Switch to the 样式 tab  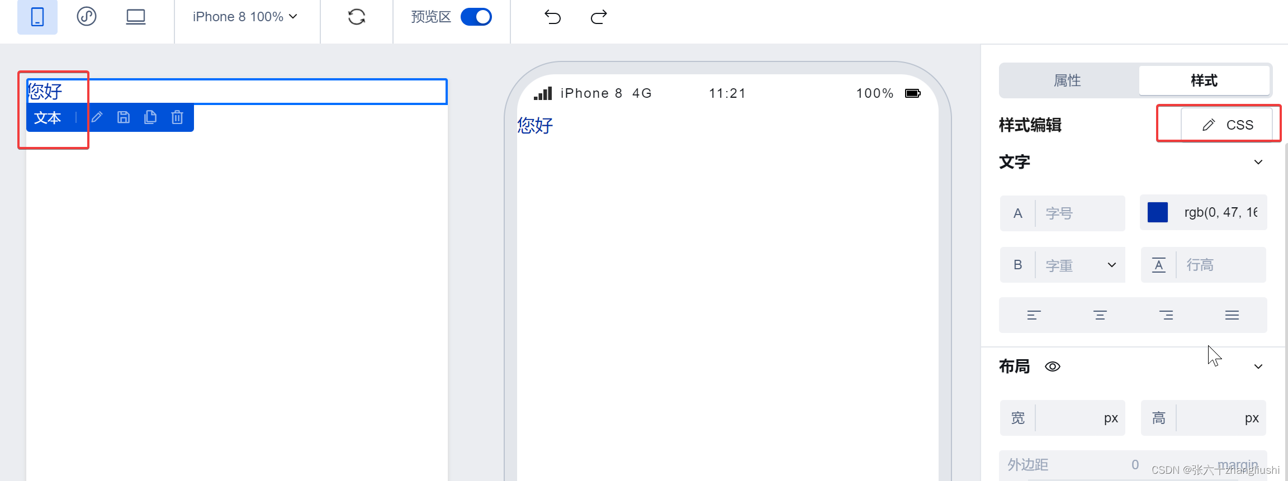[x=1204, y=80]
